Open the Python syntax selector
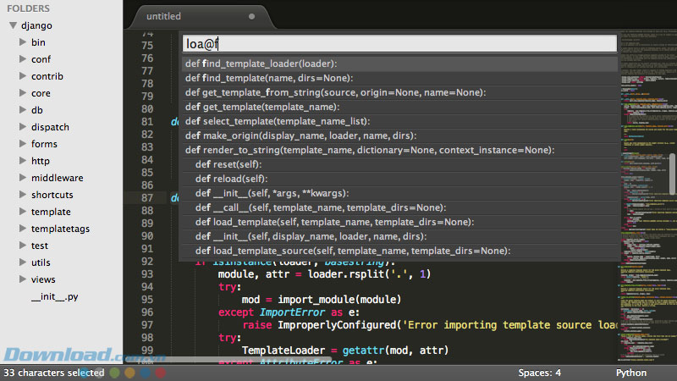This screenshot has width=677, height=381. click(x=630, y=373)
